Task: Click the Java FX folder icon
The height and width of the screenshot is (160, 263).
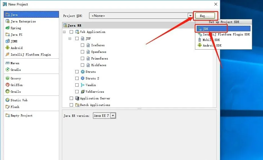Action: click(x=7, y=34)
